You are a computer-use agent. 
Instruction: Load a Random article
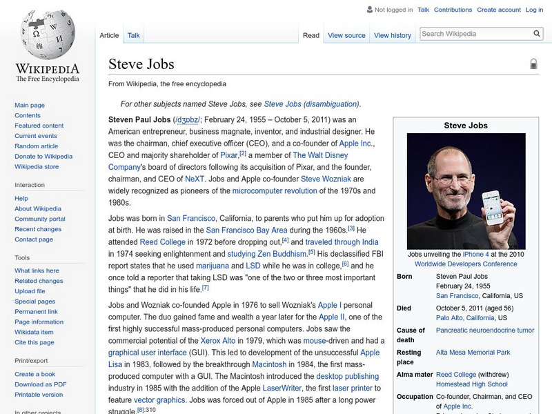(37, 146)
